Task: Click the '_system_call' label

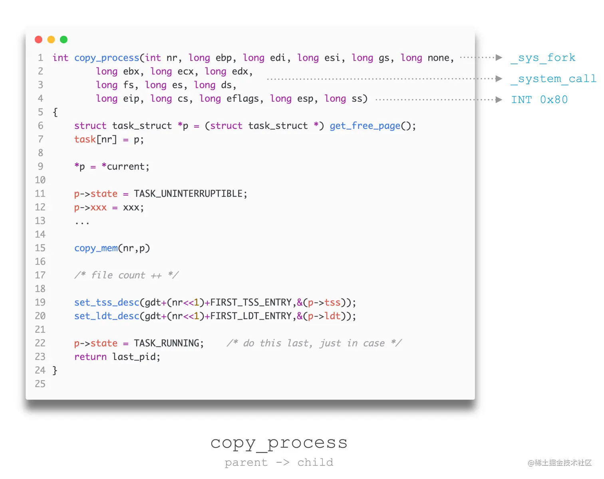Action: (x=554, y=79)
